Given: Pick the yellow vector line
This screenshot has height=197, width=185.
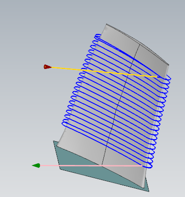Looking at the screenshot, I should pyautogui.click(x=103, y=72).
